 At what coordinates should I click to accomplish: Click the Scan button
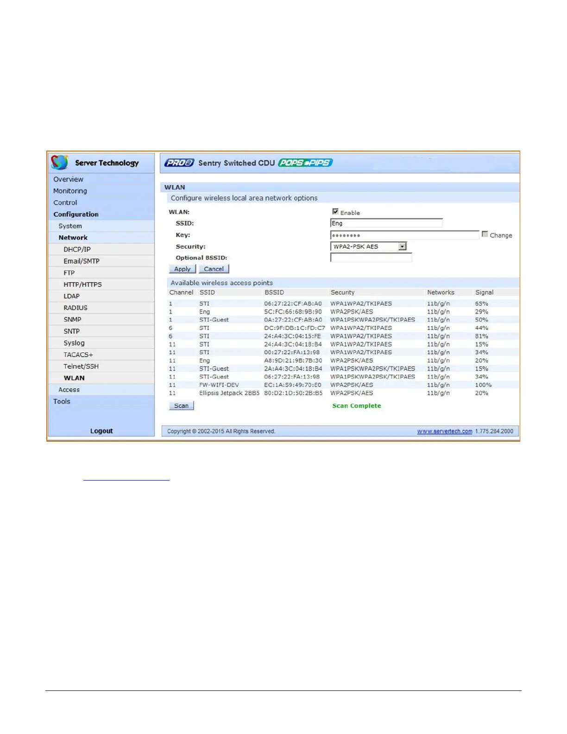click(x=181, y=405)
